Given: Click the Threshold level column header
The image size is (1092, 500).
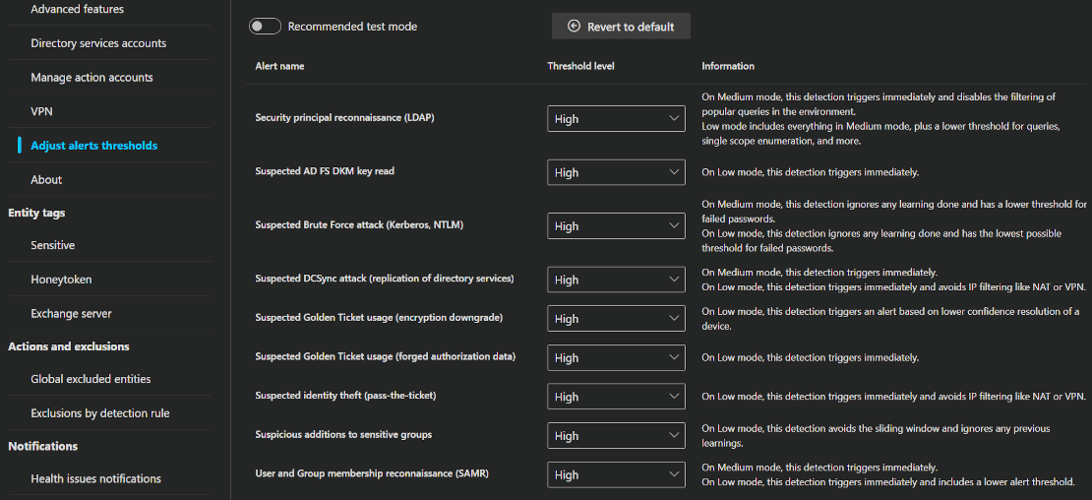Looking at the screenshot, I should 580,66.
